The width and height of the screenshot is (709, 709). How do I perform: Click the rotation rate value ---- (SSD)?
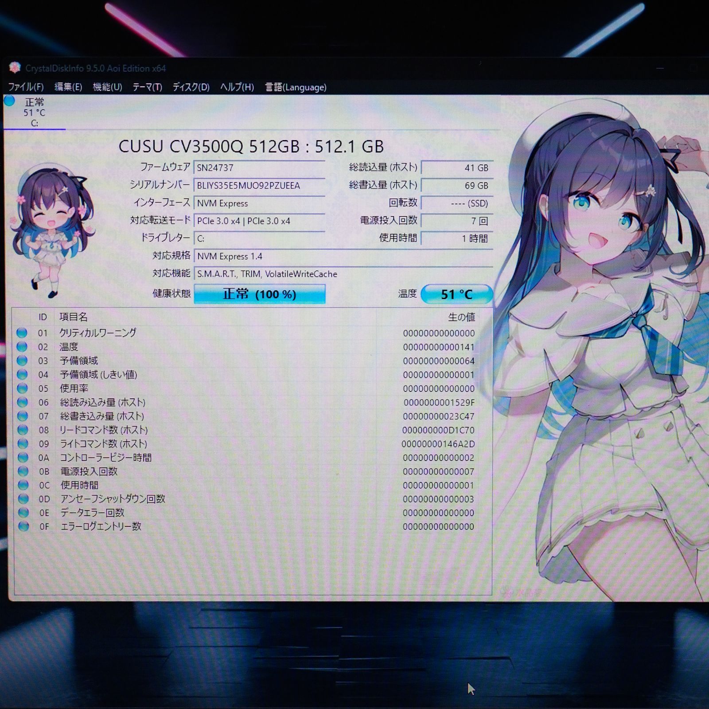[x=457, y=203]
